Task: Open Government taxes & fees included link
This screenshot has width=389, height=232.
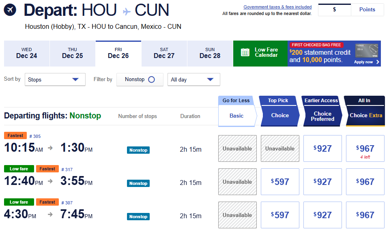Action: click(277, 7)
